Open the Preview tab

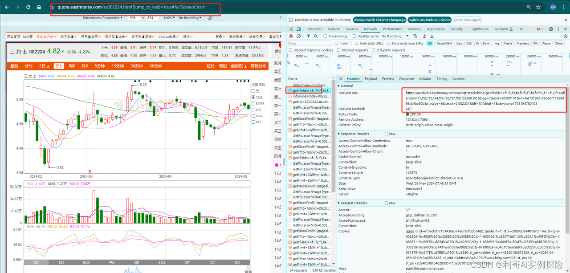[x=388, y=78]
